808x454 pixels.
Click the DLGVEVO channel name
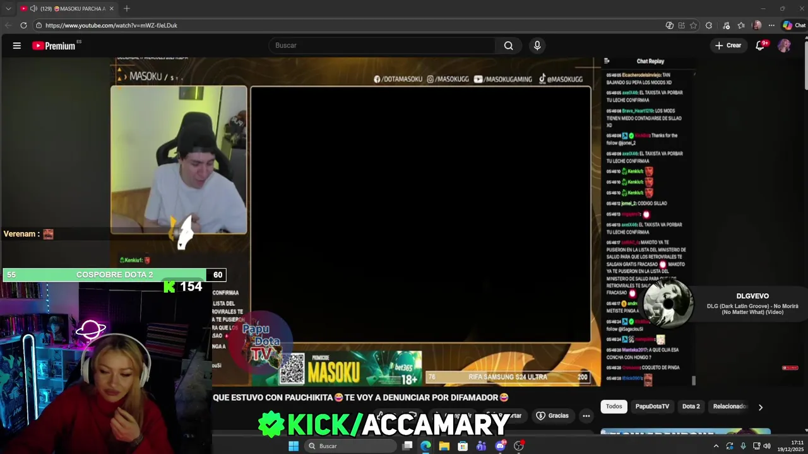tap(752, 296)
